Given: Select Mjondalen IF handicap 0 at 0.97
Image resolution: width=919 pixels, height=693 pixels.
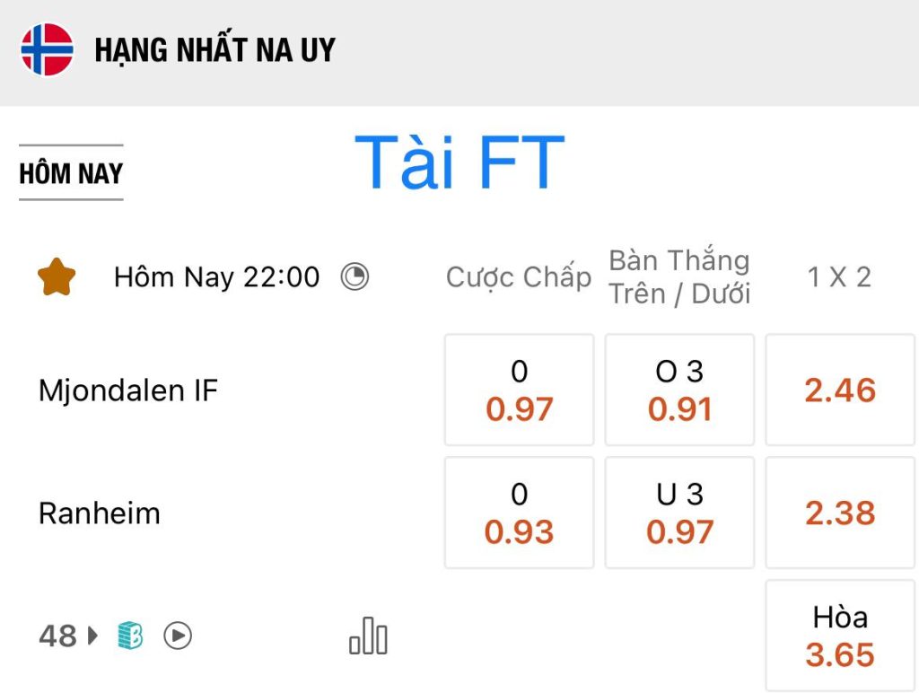Looking at the screenshot, I should (x=520, y=390).
